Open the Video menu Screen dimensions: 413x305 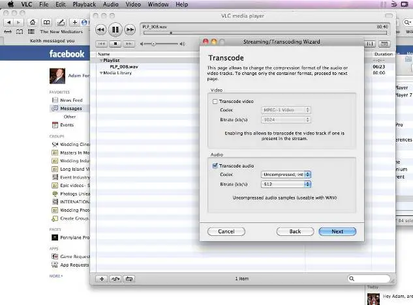click(x=133, y=4)
